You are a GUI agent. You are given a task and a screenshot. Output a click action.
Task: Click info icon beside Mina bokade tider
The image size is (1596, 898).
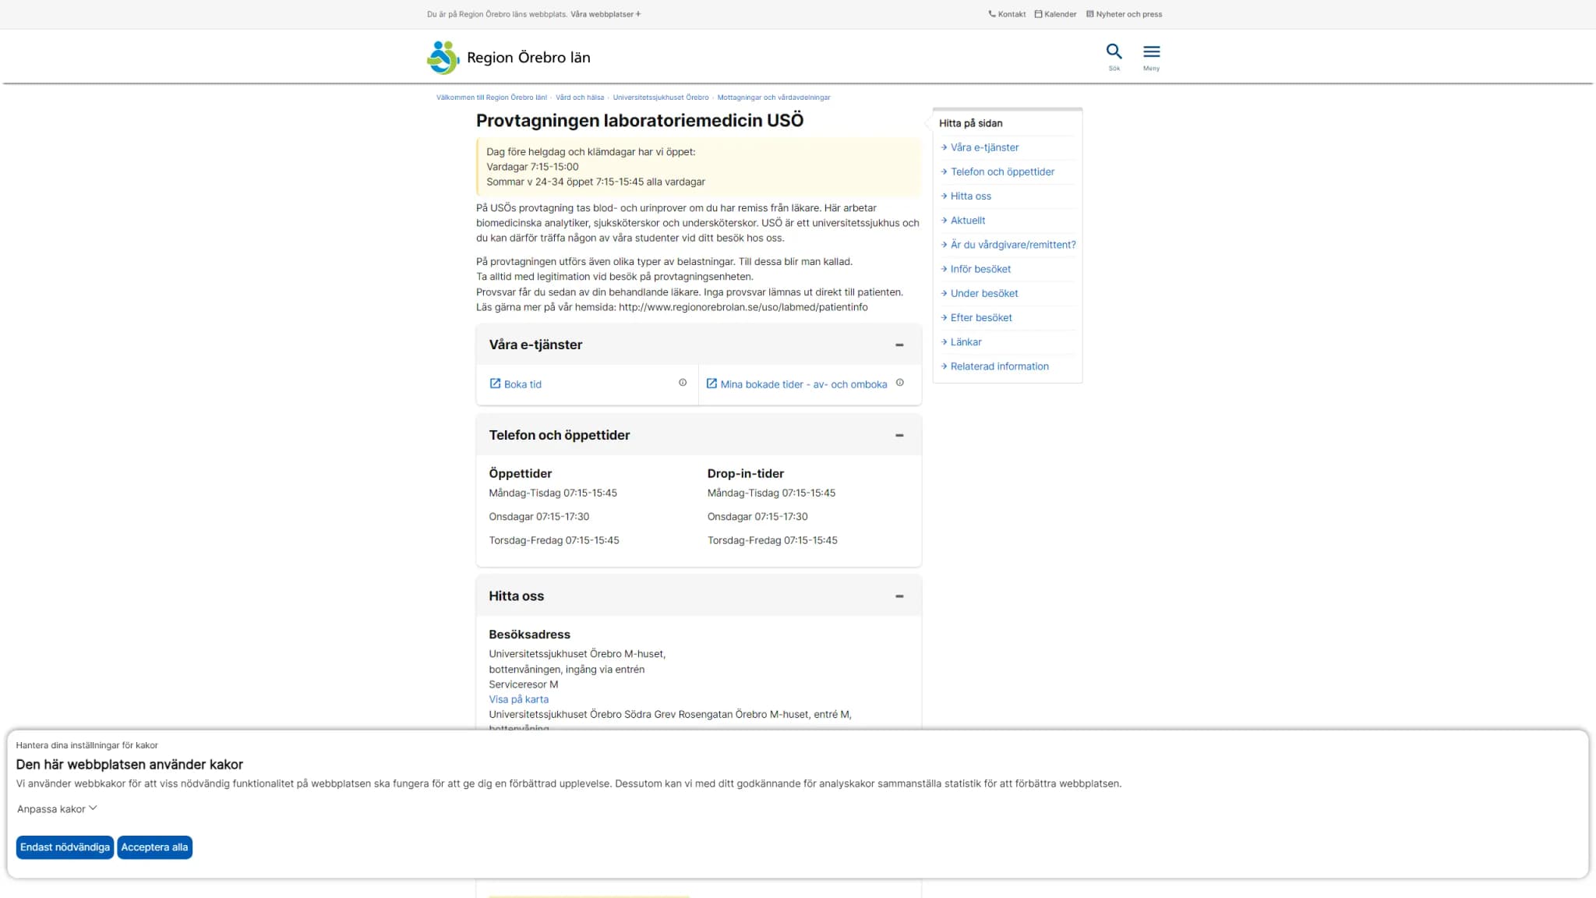900,383
